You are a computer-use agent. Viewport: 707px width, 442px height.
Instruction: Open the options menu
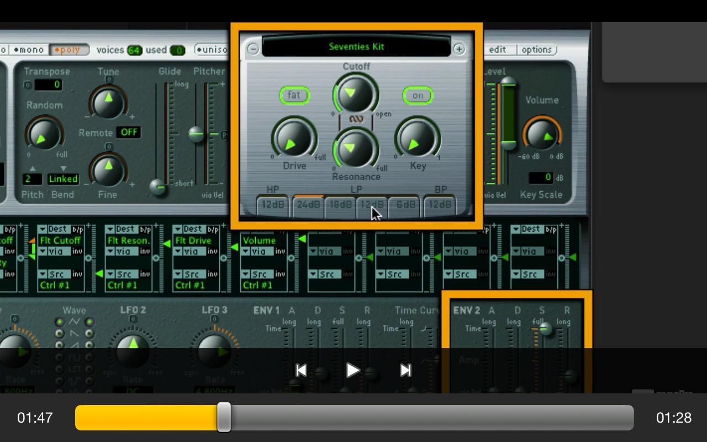[x=536, y=50]
